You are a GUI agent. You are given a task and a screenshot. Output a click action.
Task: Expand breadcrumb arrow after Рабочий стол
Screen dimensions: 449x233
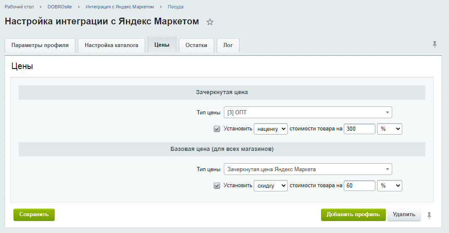coord(41,7)
